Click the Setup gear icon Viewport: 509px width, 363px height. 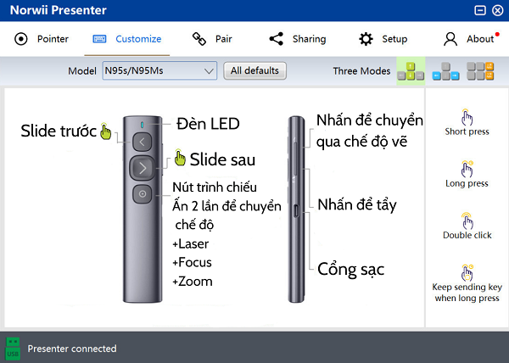click(366, 39)
